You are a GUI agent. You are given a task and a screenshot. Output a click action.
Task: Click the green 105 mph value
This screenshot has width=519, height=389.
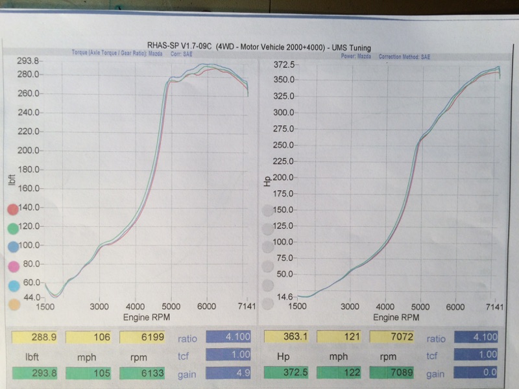point(88,373)
